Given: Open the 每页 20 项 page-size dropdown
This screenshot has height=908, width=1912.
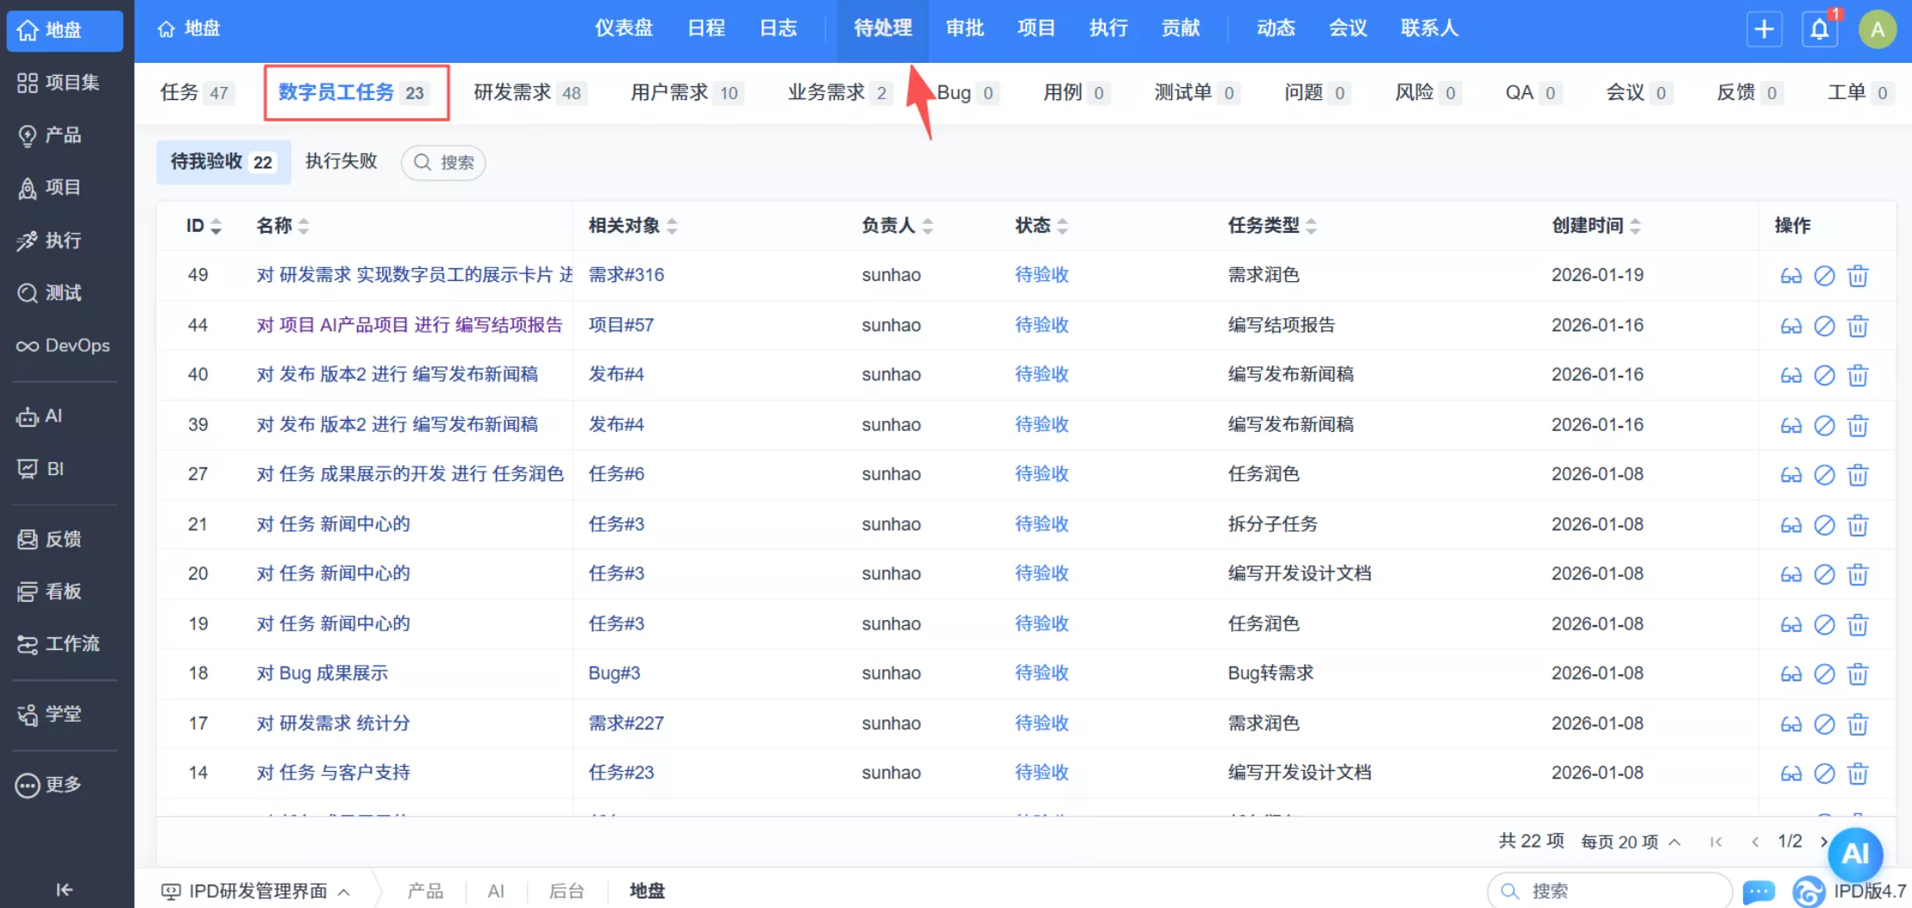Looking at the screenshot, I should [x=1630, y=842].
